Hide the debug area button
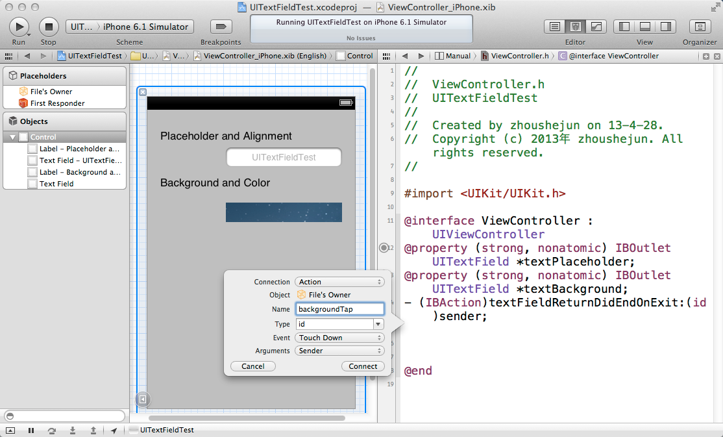 click(x=10, y=430)
